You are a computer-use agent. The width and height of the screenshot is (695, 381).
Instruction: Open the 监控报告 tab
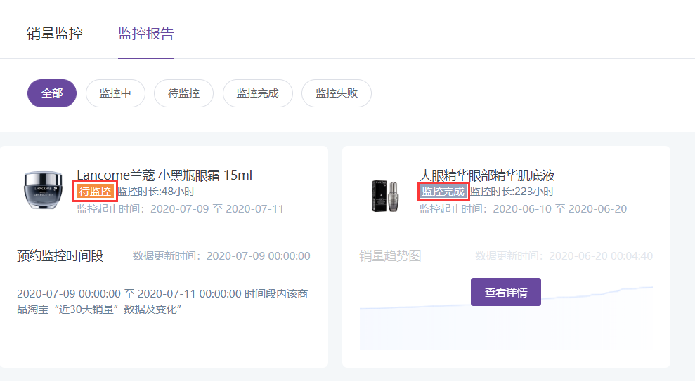[146, 34]
